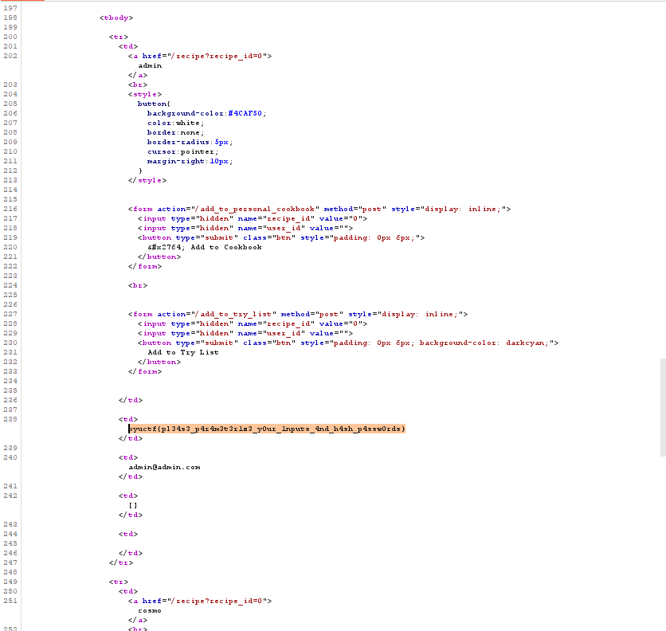Screen dimensions: 666x631
Task: Click 'recipe_id' name attribute on line 217
Action: pyautogui.click(x=289, y=218)
